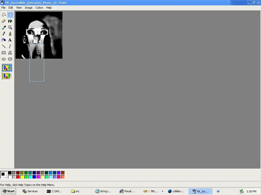Click the 3:38 PM clock

click(x=251, y=191)
